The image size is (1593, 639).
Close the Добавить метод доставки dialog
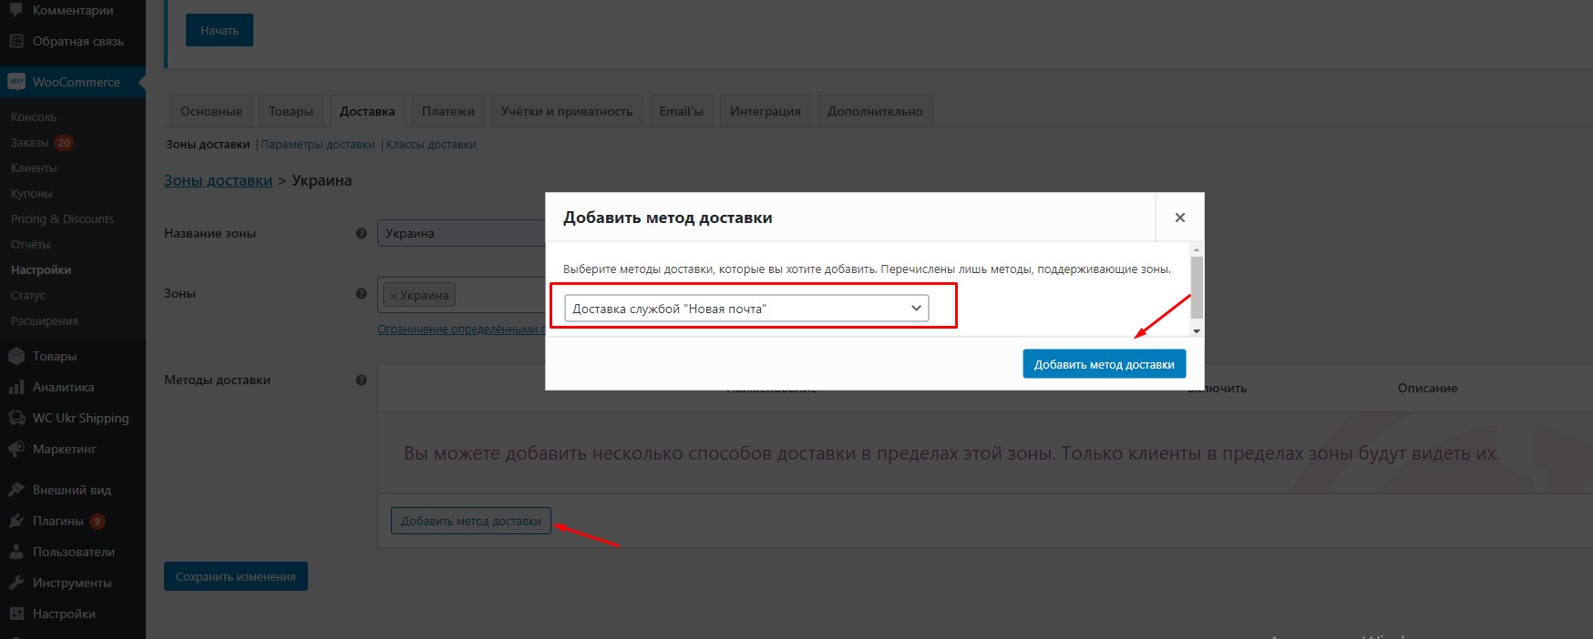click(x=1179, y=218)
